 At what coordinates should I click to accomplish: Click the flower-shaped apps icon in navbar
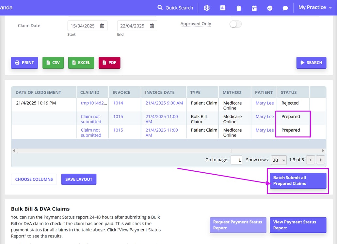[x=207, y=8]
